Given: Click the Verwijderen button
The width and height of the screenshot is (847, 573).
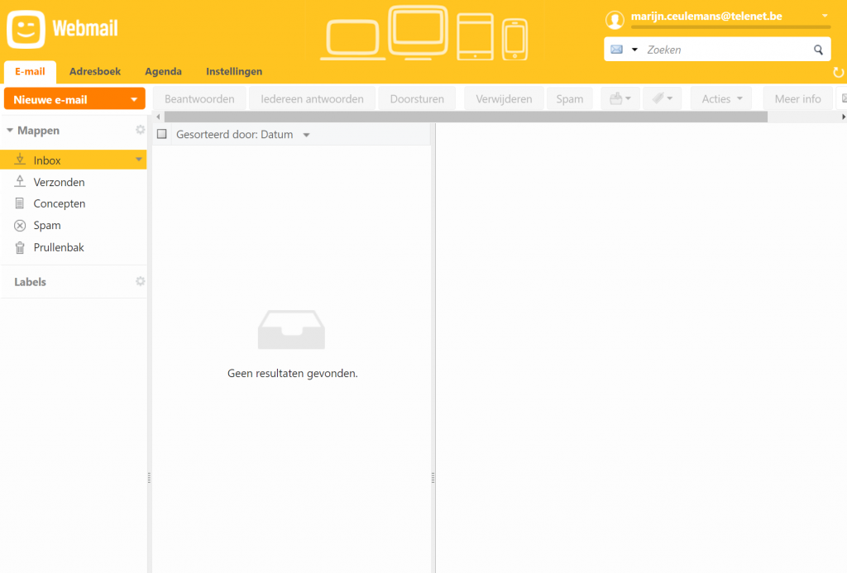Looking at the screenshot, I should pyautogui.click(x=504, y=99).
